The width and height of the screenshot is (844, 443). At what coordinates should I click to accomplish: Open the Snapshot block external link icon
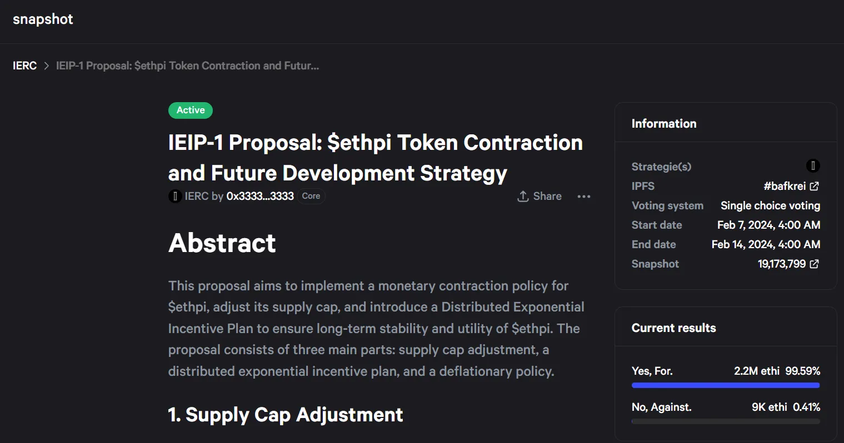coord(814,264)
